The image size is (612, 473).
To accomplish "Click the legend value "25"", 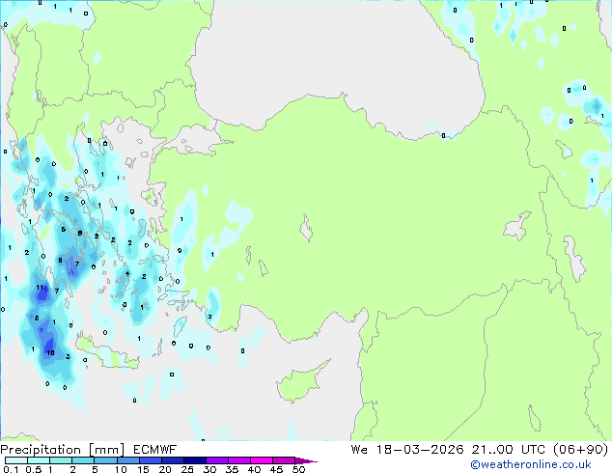I will click(x=187, y=469).
